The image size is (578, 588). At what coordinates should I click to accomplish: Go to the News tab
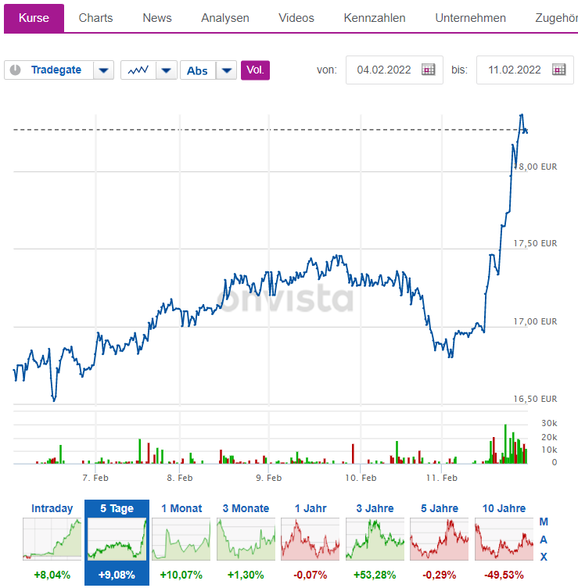click(x=157, y=18)
